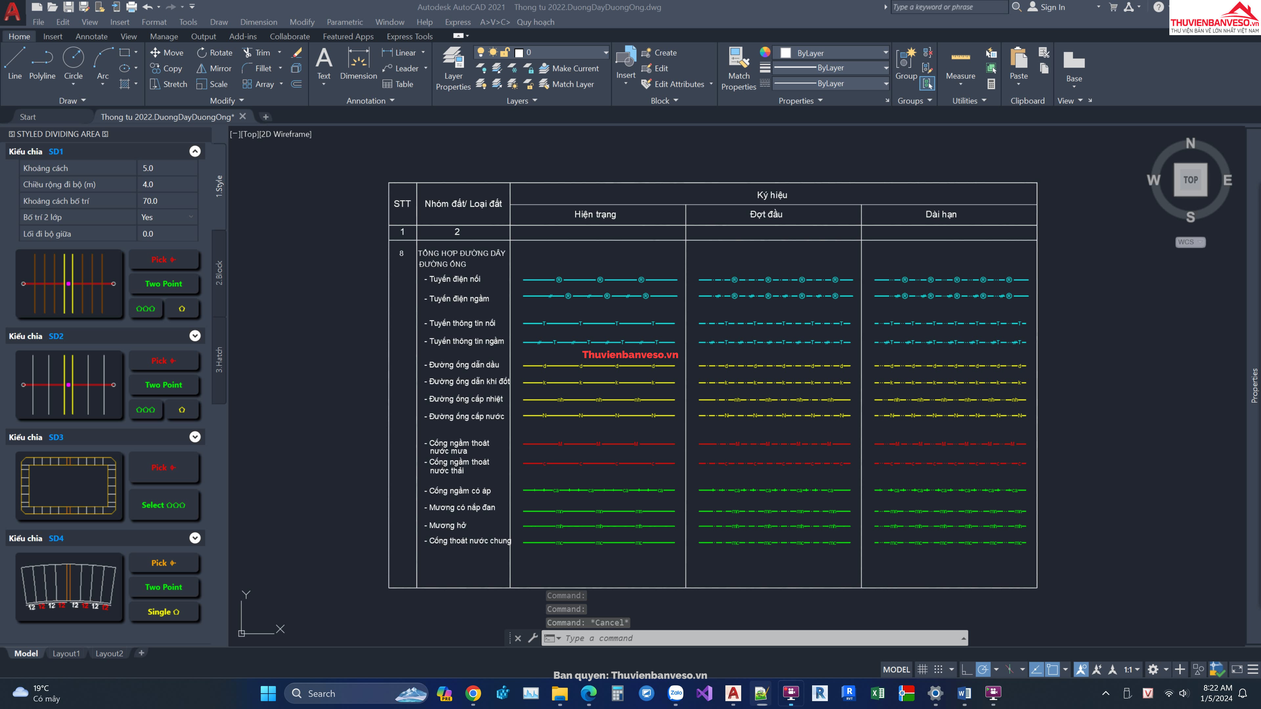Switch to the Annotate ribbon tab

click(x=91, y=36)
